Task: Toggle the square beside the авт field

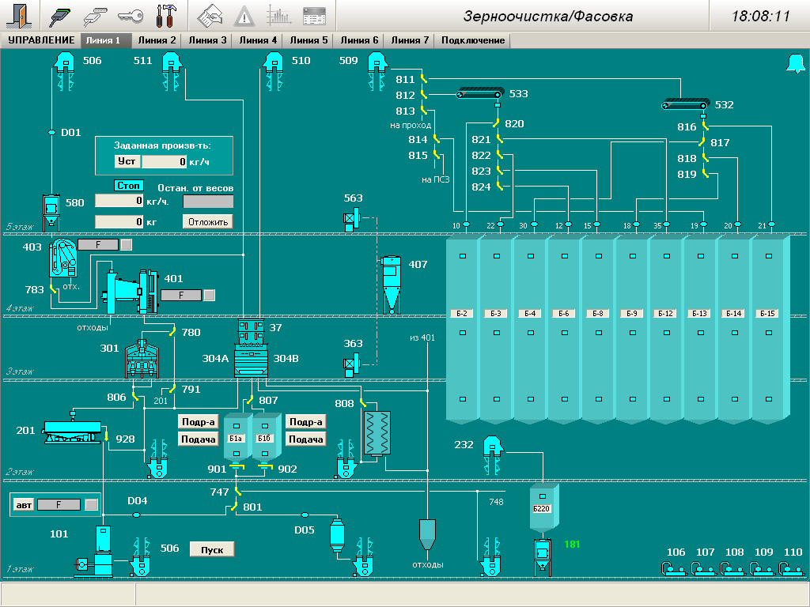Action: pos(91,504)
